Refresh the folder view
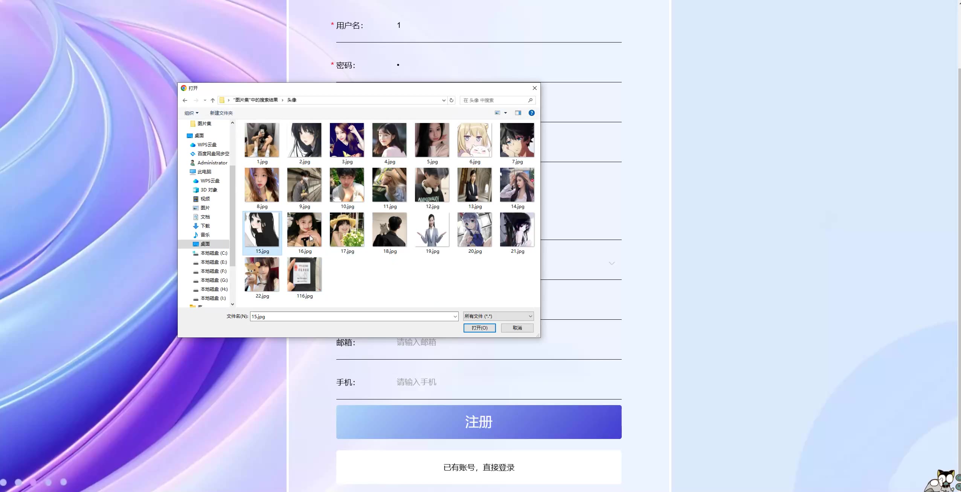Screen dimensions: 961x492 (x=452, y=100)
